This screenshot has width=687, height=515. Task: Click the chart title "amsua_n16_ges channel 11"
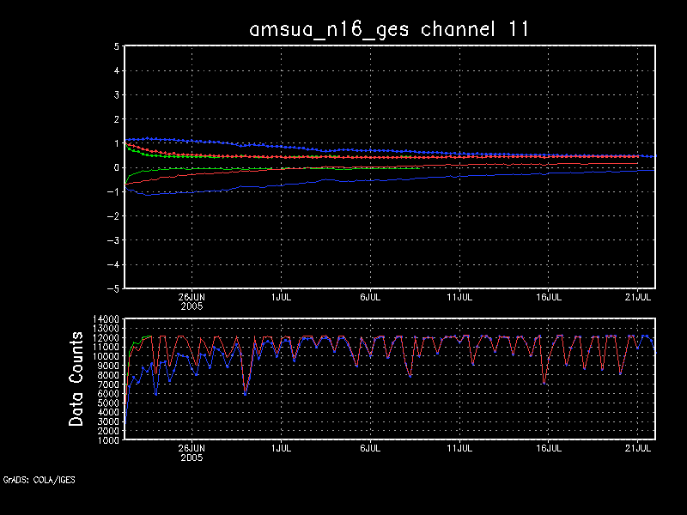tap(388, 29)
